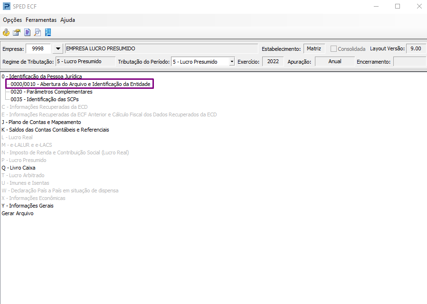
Task: Select T - Lucro Arbitrado node
Action: pos(23,176)
